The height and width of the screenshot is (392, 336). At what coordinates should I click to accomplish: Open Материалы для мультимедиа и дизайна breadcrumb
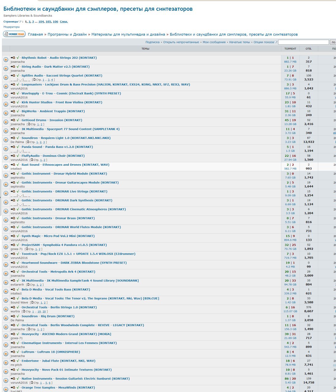tap(128, 34)
